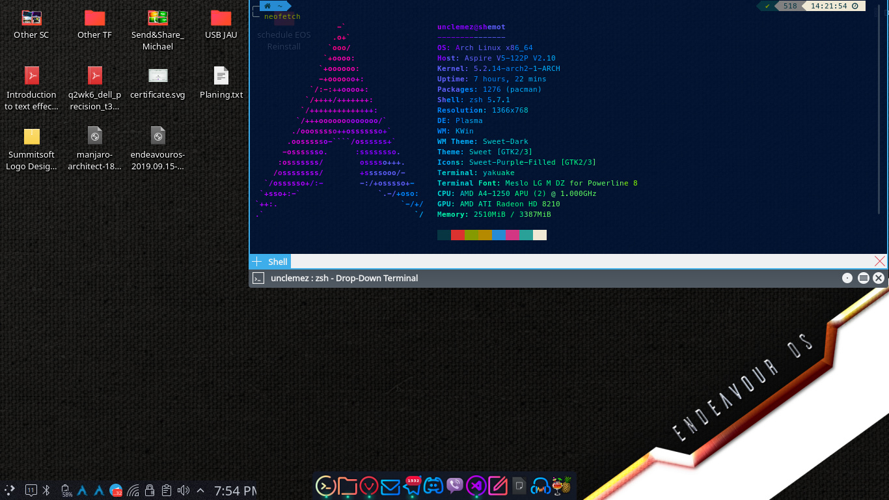Click the 14:21:54 prompt time segment
The width and height of the screenshot is (889, 500).
834,6
